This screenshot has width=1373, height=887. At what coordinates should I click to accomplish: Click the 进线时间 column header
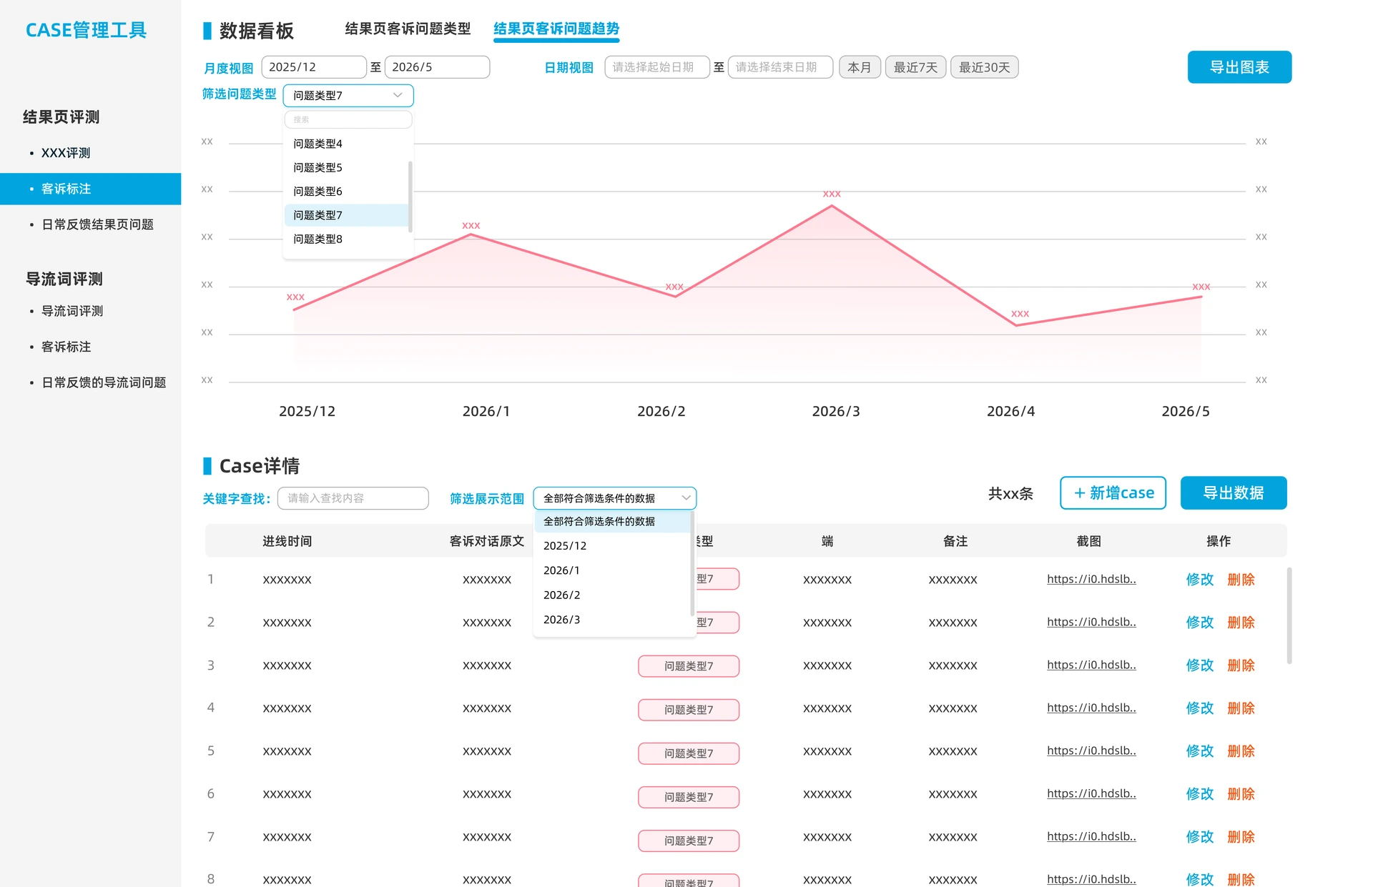[x=287, y=541]
